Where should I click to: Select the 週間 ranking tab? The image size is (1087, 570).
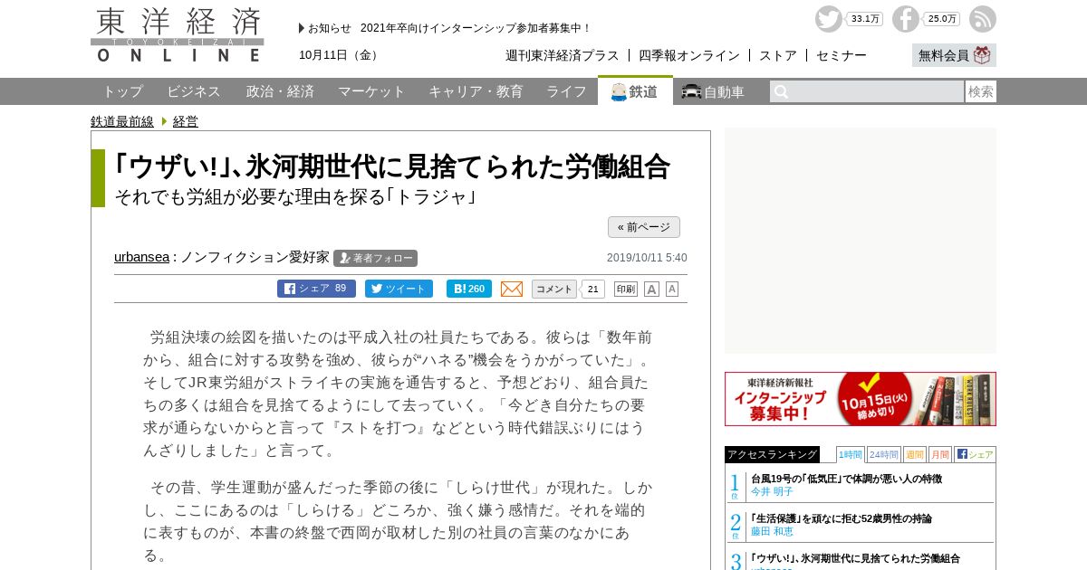(x=914, y=454)
